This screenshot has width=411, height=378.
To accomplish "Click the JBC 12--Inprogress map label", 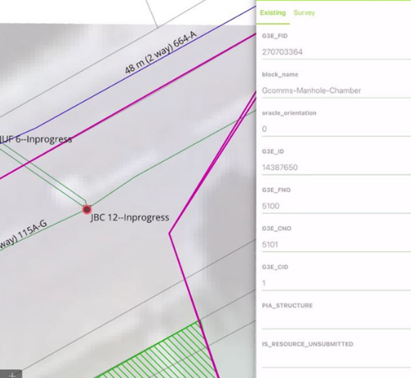I will click(130, 218).
